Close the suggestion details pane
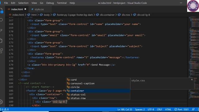This screenshot has width=199, height=112. (x=192, y=80)
